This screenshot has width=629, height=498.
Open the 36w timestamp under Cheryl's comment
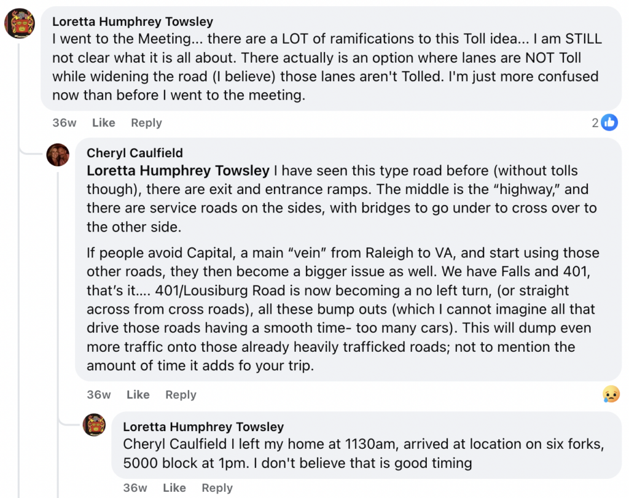click(98, 395)
